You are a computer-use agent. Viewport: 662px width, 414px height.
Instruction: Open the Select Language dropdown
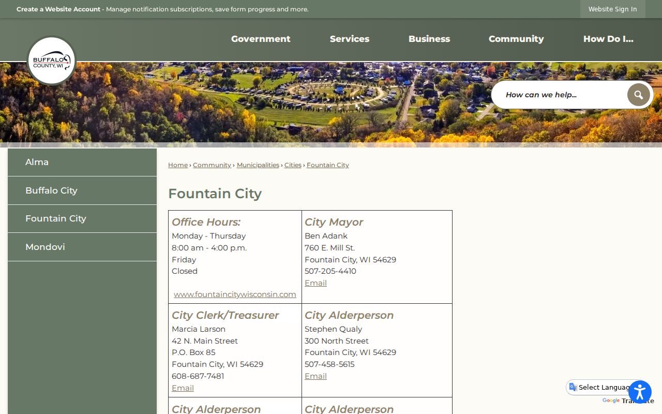click(x=603, y=387)
